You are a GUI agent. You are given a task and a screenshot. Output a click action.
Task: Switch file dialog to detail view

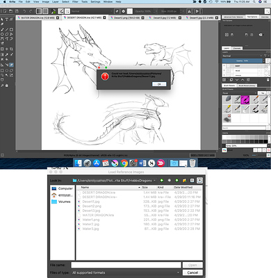point(199,180)
